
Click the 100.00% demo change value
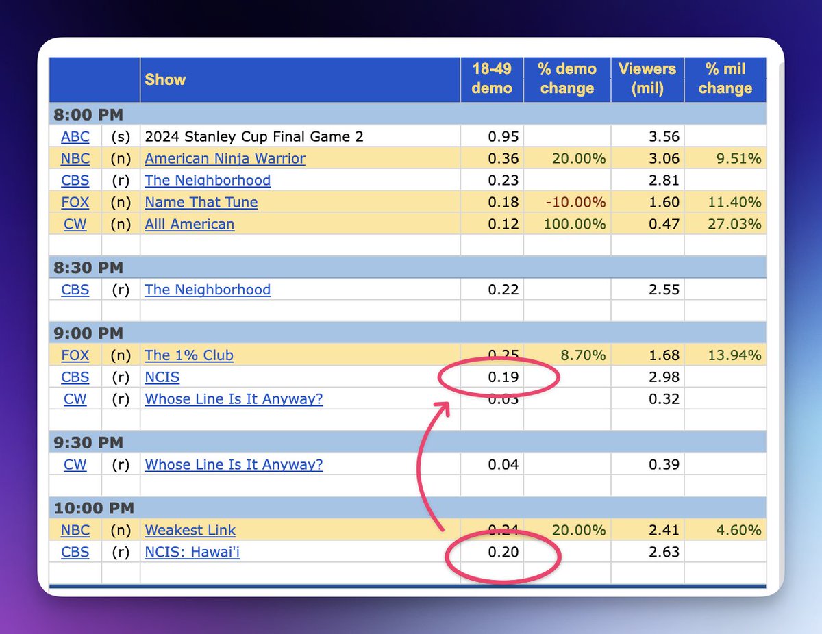[x=575, y=225]
